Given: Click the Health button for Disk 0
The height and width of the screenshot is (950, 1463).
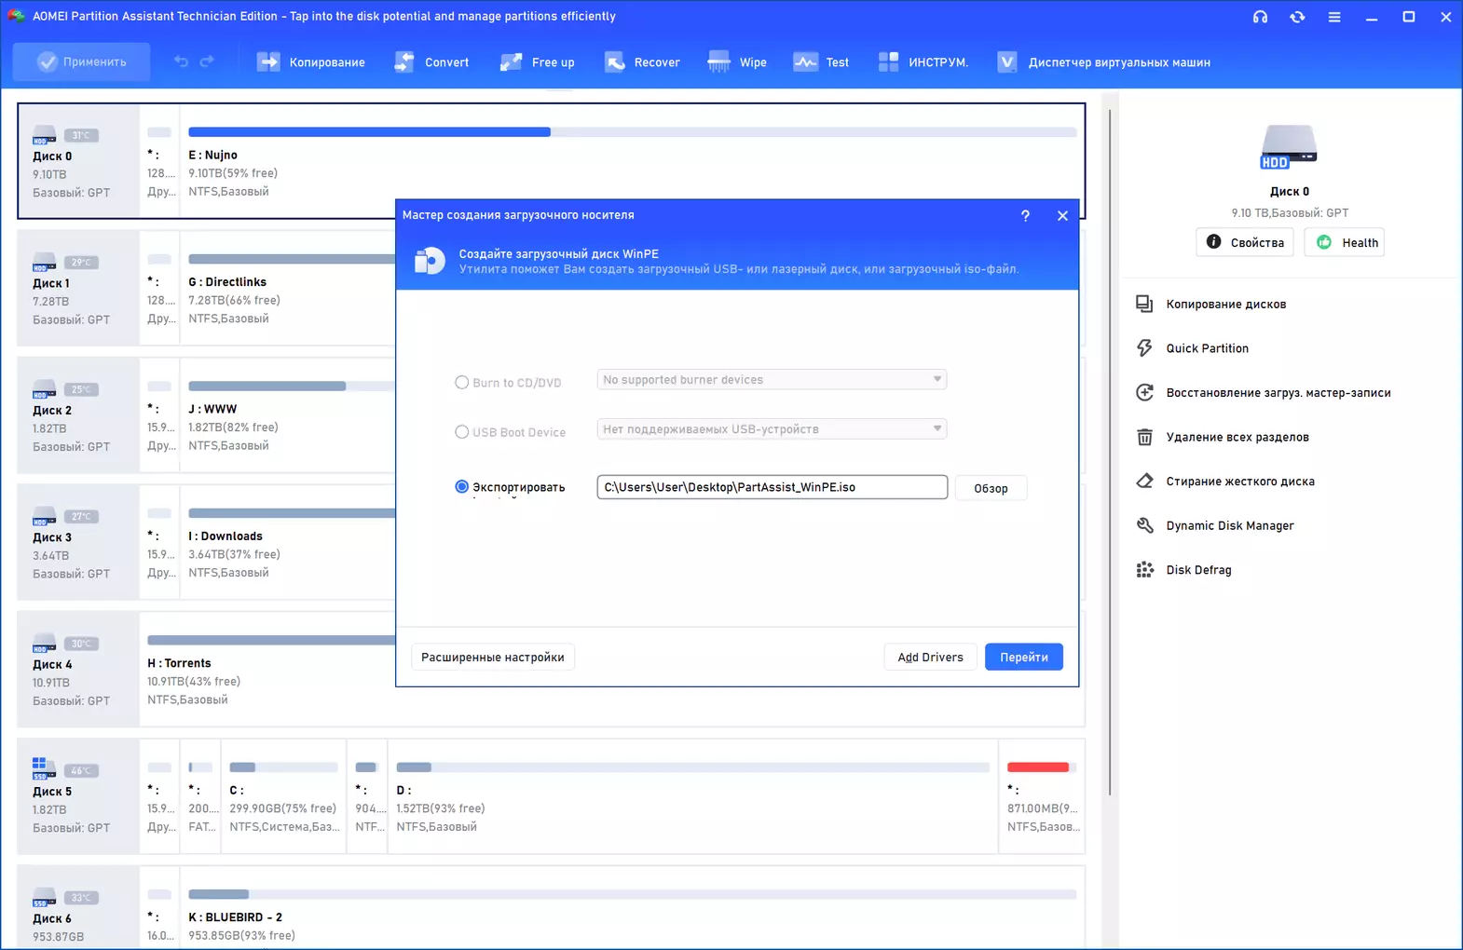Looking at the screenshot, I should [x=1344, y=242].
